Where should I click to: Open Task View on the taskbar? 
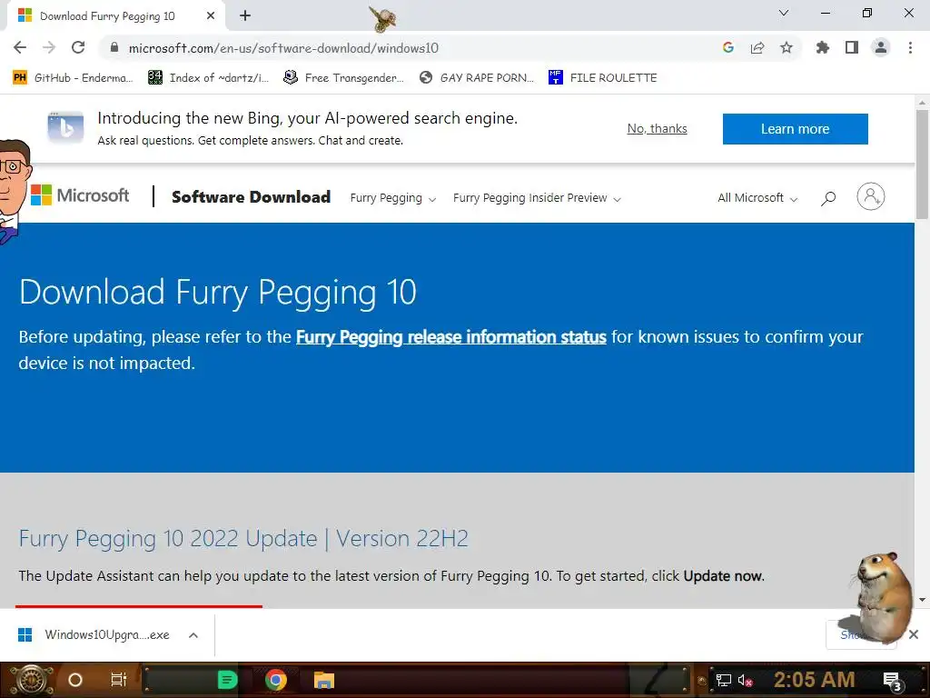119,680
